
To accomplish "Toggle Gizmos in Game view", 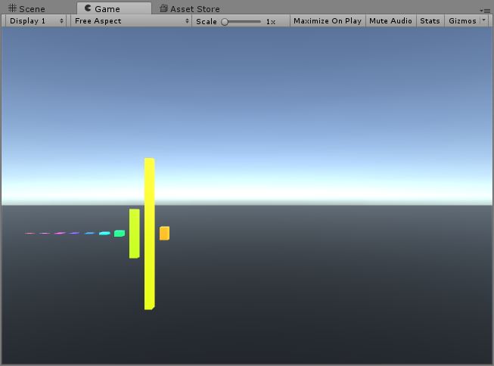I will [x=462, y=21].
